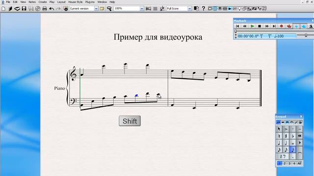Open the House Style menu
The height and width of the screenshot is (176, 314).
pyautogui.click(x=75, y=2)
